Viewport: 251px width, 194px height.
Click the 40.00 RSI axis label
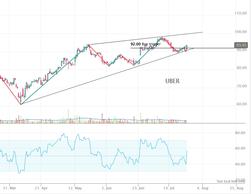(240, 164)
